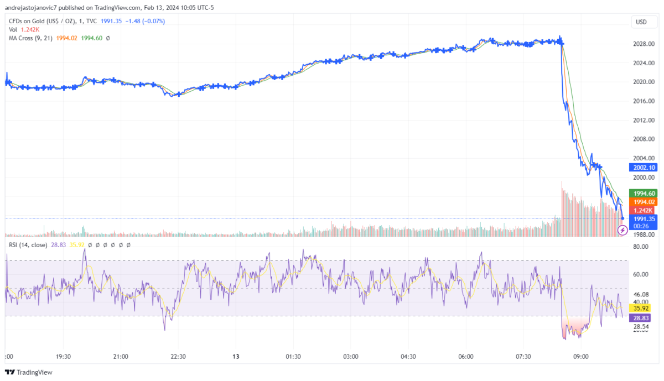
Task: Select the 06:00 time axis label
Action: tap(465, 357)
